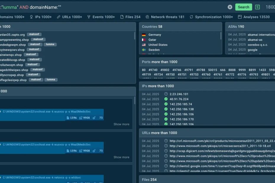275x183 pixels.
Task: Click the Files tab document icon
Action: [x=122, y=17]
